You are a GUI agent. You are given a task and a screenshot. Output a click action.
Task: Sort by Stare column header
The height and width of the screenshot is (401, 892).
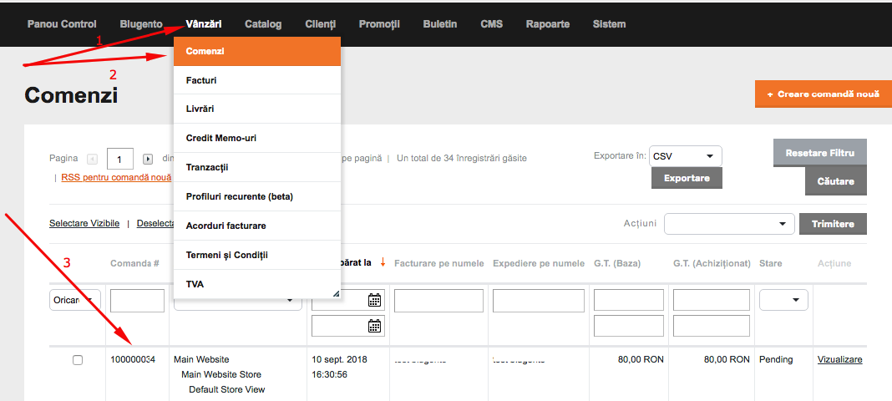tap(770, 263)
